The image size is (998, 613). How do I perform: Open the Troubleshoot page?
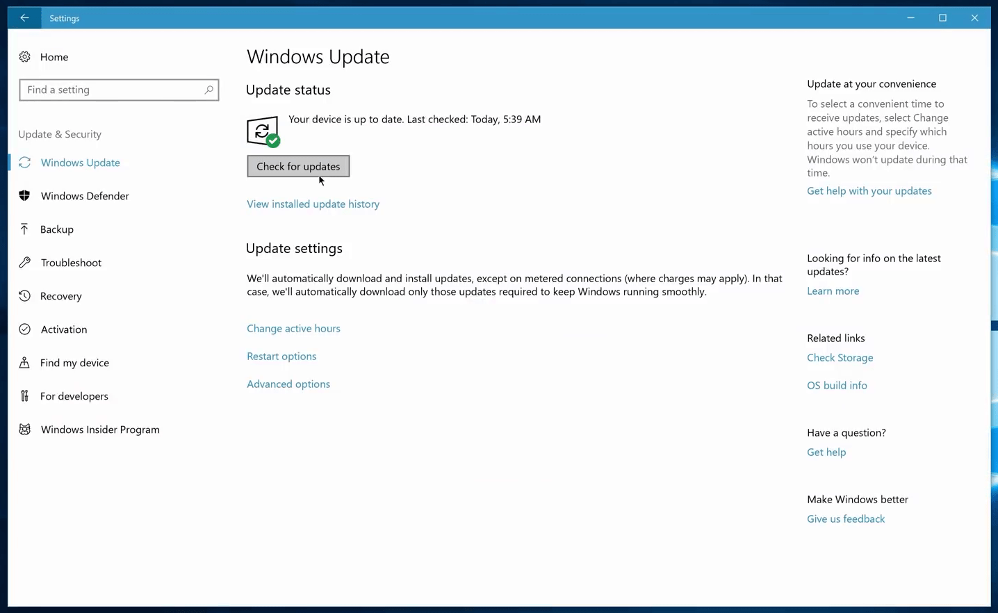coord(71,263)
